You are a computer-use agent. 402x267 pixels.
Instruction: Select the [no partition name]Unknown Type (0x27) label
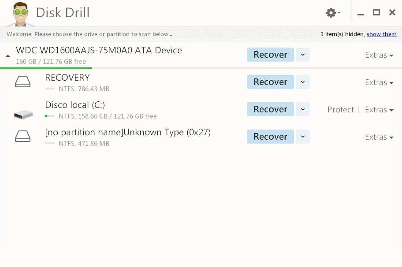point(128,132)
